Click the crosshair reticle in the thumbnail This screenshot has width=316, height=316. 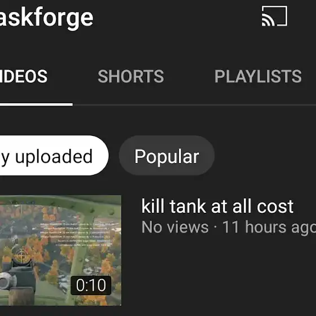(21, 256)
